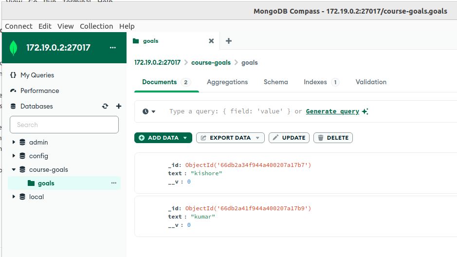Switch to the Aggregations tab

tap(227, 82)
